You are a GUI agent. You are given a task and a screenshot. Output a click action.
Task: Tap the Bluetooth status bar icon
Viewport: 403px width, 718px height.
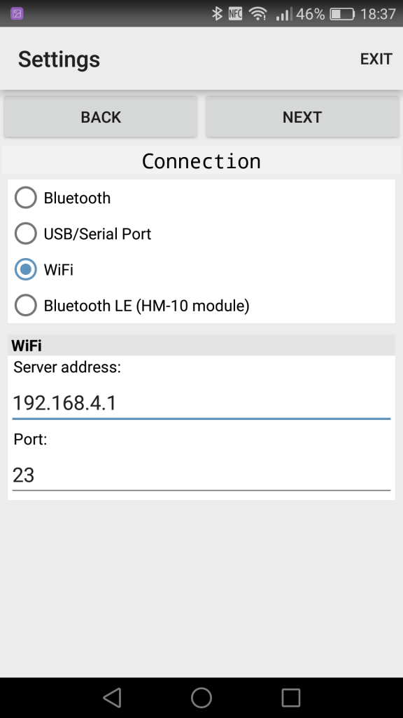218,12
